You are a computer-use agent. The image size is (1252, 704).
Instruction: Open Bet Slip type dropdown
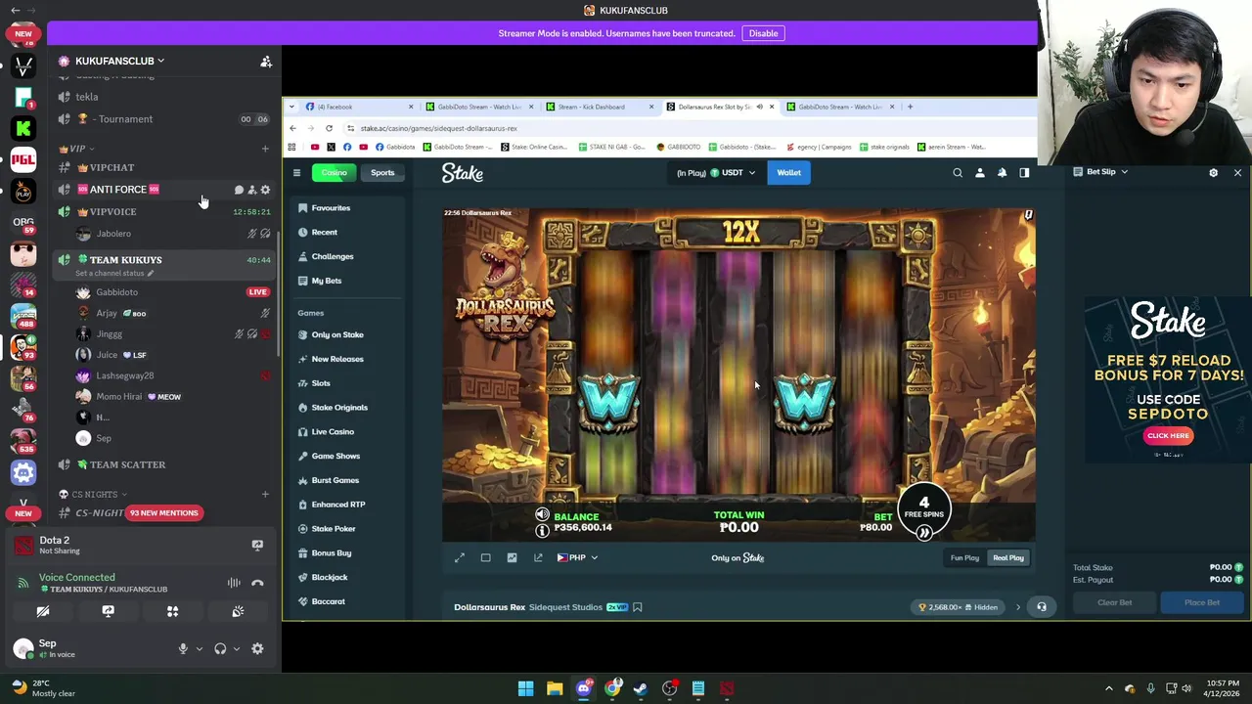coord(1100,172)
